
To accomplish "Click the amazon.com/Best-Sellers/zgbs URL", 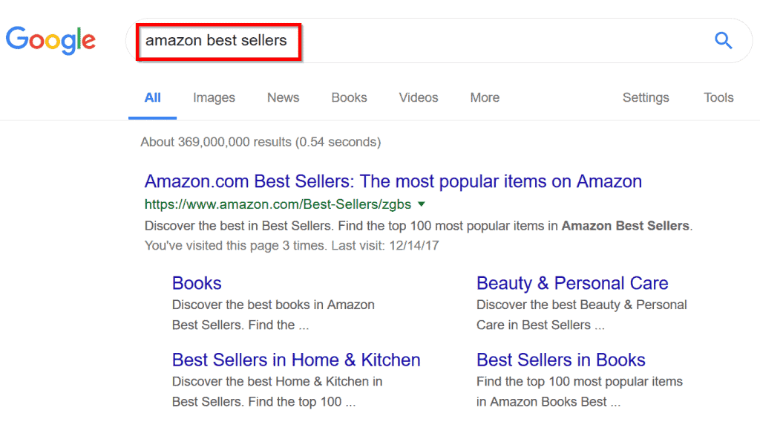I will coord(278,204).
